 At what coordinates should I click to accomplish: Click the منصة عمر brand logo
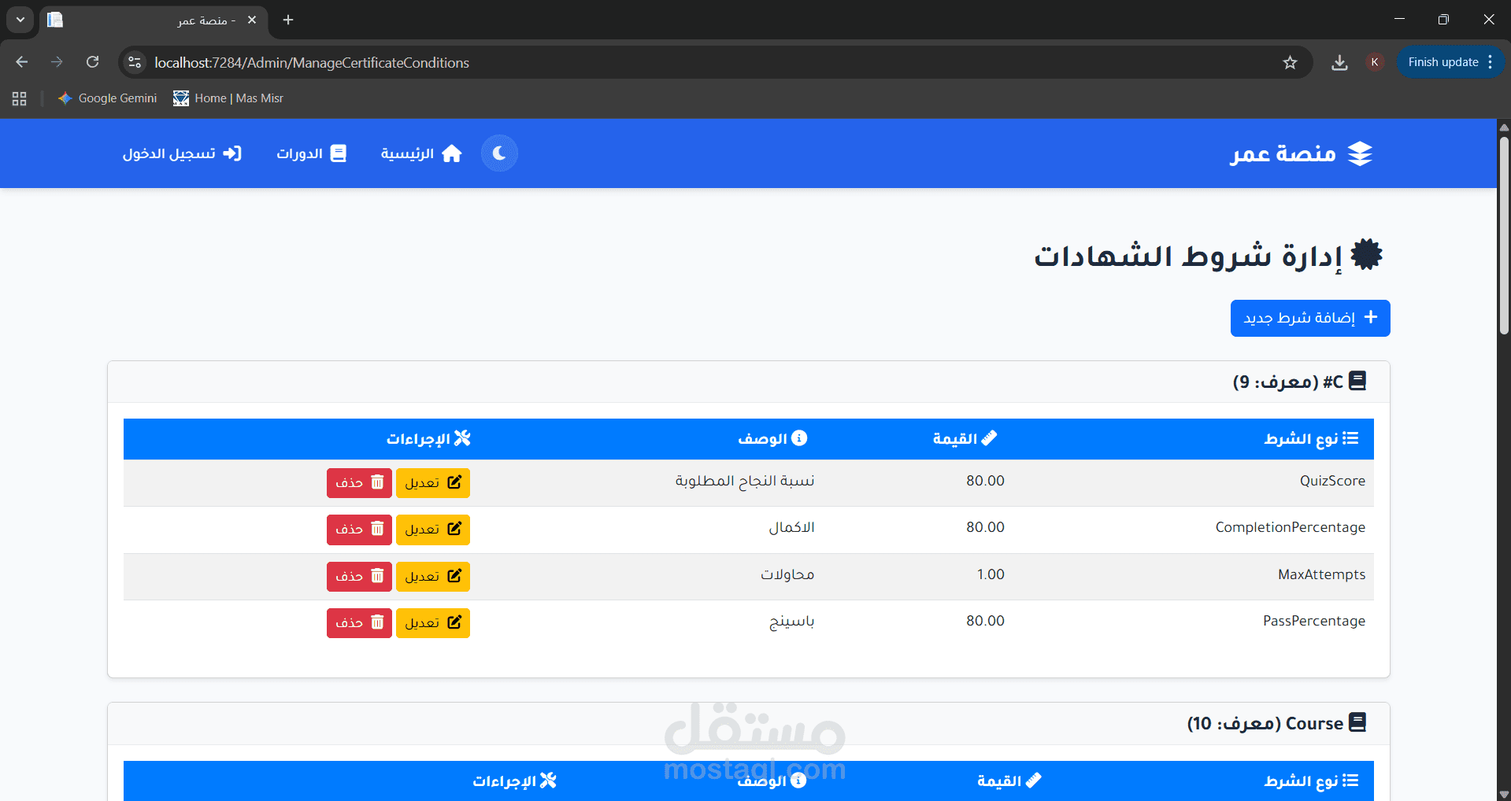[1301, 153]
